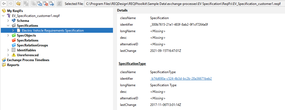Click the open folder toolbar icon
The width and height of the screenshot is (285, 110).
(18, 4)
